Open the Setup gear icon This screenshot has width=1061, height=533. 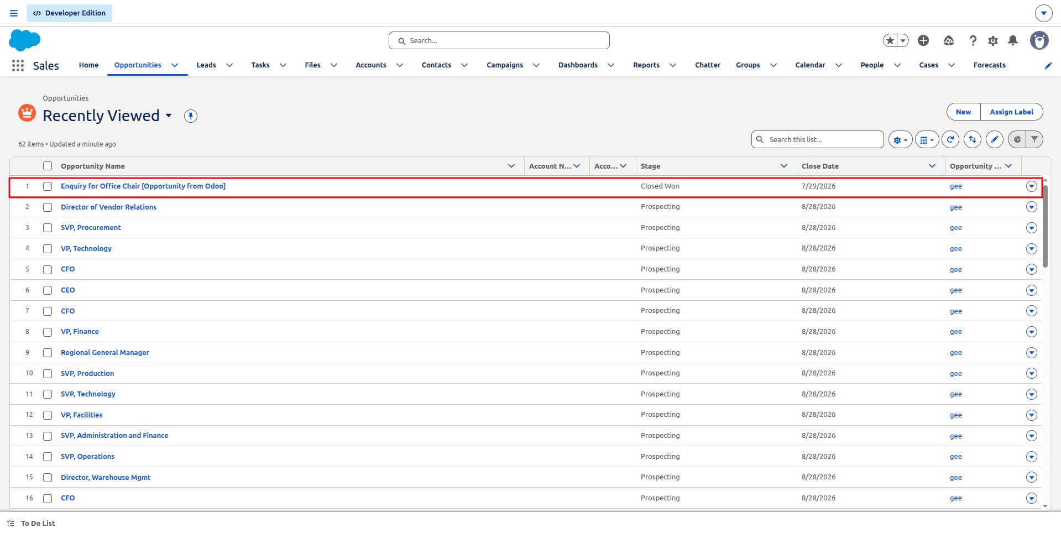pos(993,40)
